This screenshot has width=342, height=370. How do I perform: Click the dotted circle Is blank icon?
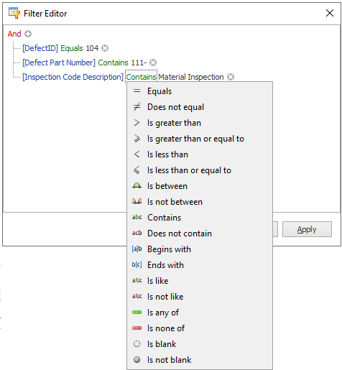[137, 344]
